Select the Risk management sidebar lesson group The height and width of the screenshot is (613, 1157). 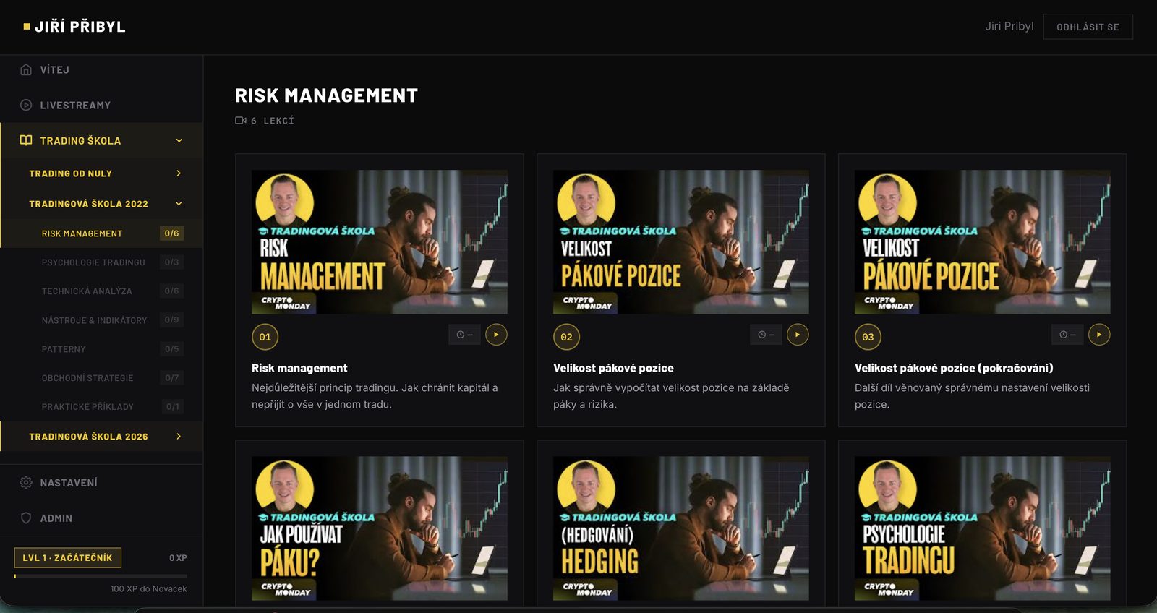click(101, 233)
